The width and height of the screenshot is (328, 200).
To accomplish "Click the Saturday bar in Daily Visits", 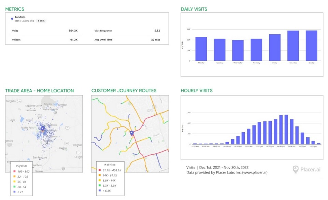I will click(293, 46).
